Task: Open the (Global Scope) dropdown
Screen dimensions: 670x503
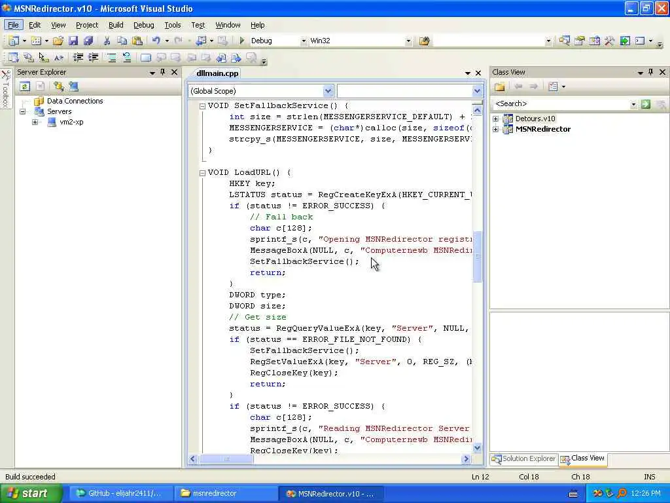Action: pyautogui.click(x=328, y=91)
